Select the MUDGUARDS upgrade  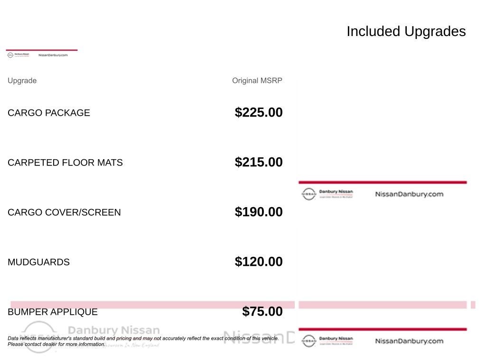point(38,262)
